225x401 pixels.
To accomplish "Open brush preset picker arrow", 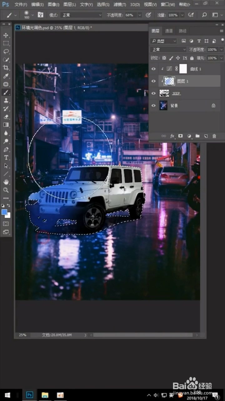I will click(x=32, y=15).
